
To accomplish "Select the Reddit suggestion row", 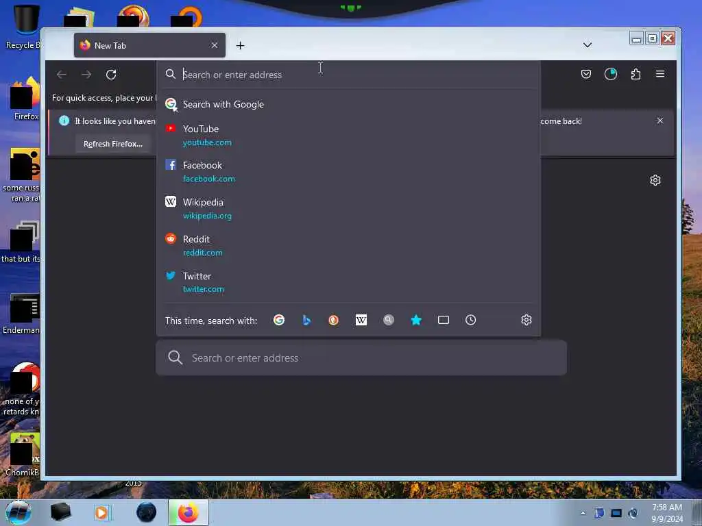I will pyautogui.click(x=348, y=245).
